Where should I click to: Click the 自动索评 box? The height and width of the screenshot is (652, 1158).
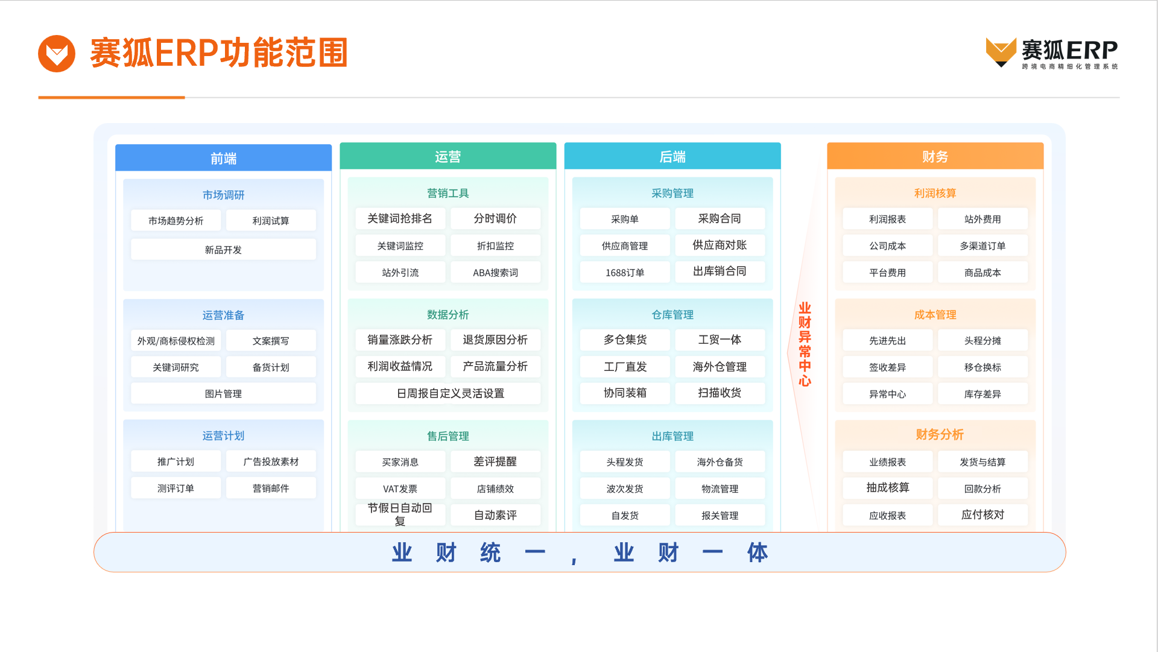[x=495, y=515]
